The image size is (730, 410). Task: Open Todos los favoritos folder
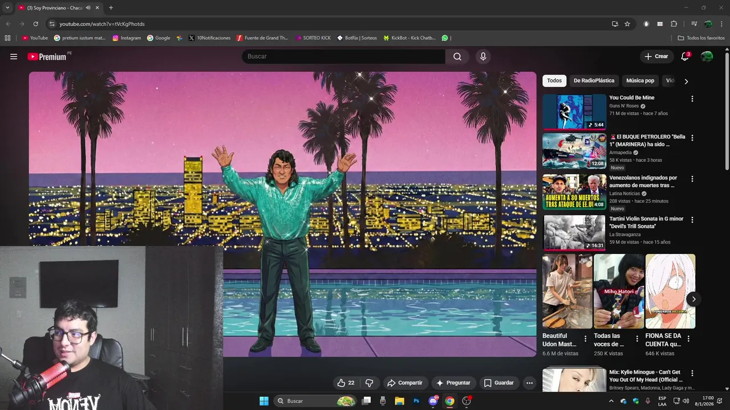(701, 38)
